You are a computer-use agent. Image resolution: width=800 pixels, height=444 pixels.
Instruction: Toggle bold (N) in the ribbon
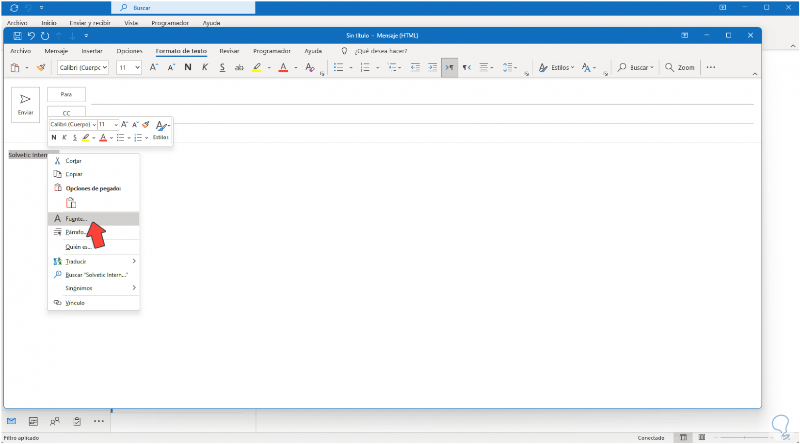pyautogui.click(x=188, y=67)
